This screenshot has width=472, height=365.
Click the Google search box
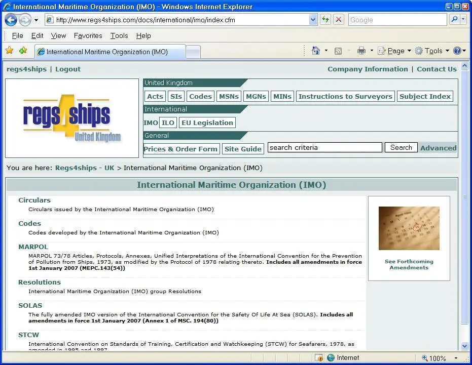pos(397,20)
